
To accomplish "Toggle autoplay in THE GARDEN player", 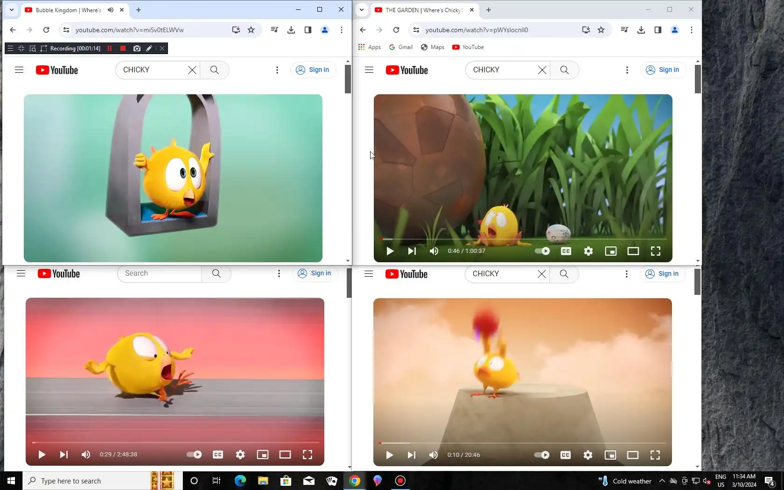I will click(x=542, y=251).
